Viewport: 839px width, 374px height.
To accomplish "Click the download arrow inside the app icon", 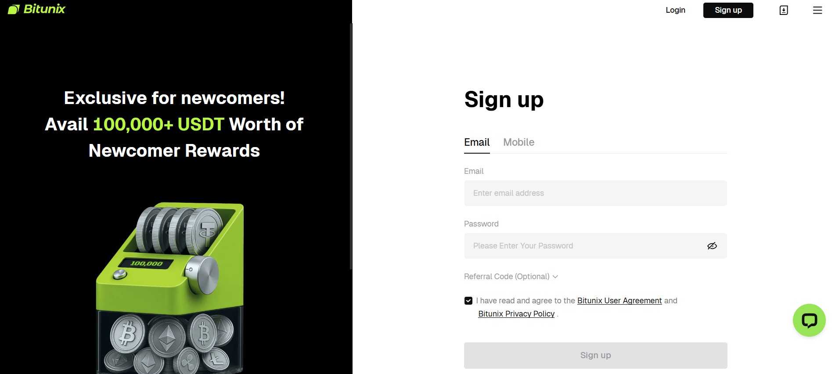I will 783,10.
